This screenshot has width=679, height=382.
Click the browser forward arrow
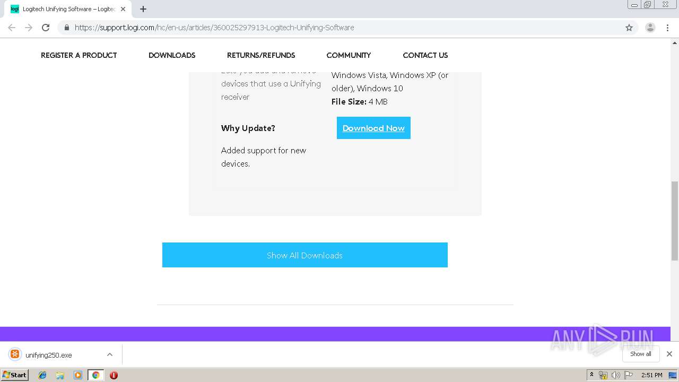[x=29, y=28]
